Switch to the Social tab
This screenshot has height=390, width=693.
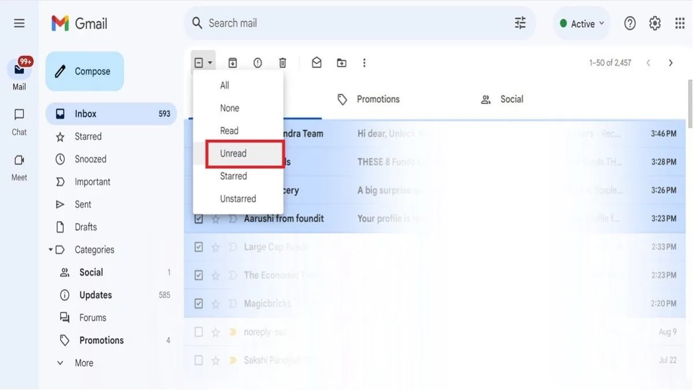click(502, 99)
